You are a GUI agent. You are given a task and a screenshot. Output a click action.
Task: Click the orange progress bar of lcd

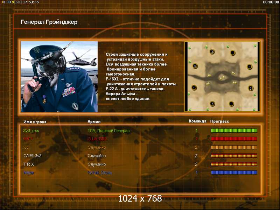pyautogui.click(x=234, y=147)
